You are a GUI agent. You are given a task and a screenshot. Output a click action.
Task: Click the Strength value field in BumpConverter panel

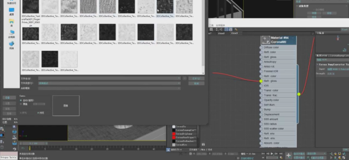tap(331, 74)
